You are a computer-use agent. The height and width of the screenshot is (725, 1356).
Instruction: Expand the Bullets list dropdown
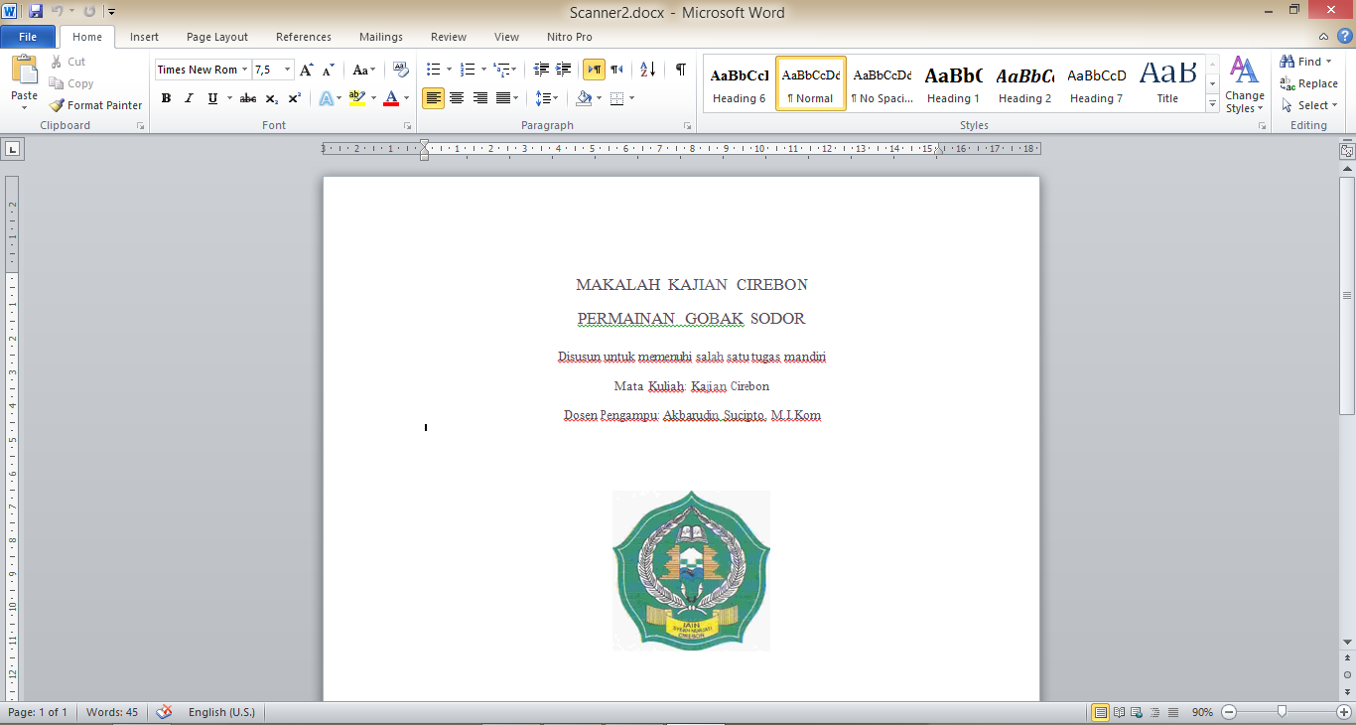tap(449, 70)
